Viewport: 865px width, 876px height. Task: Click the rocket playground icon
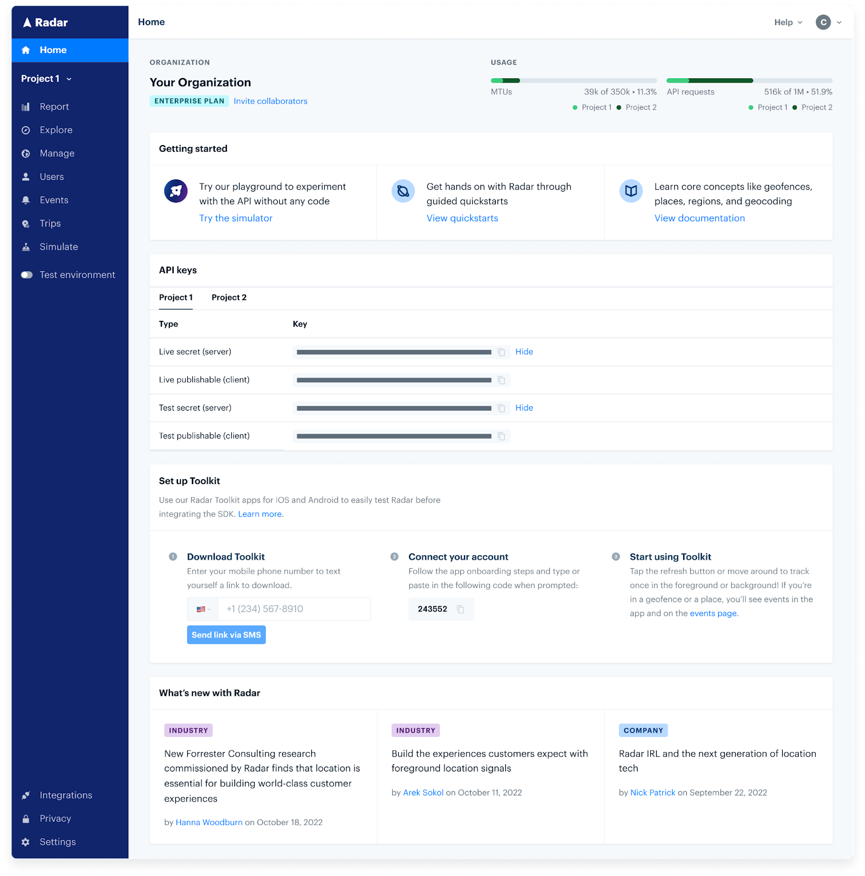176,191
